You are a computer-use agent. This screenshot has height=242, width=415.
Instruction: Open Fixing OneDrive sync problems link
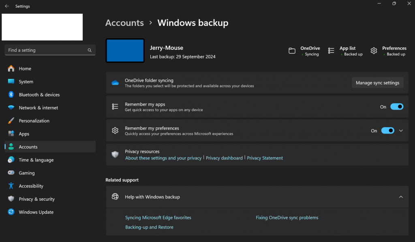[x=287, y=217]
